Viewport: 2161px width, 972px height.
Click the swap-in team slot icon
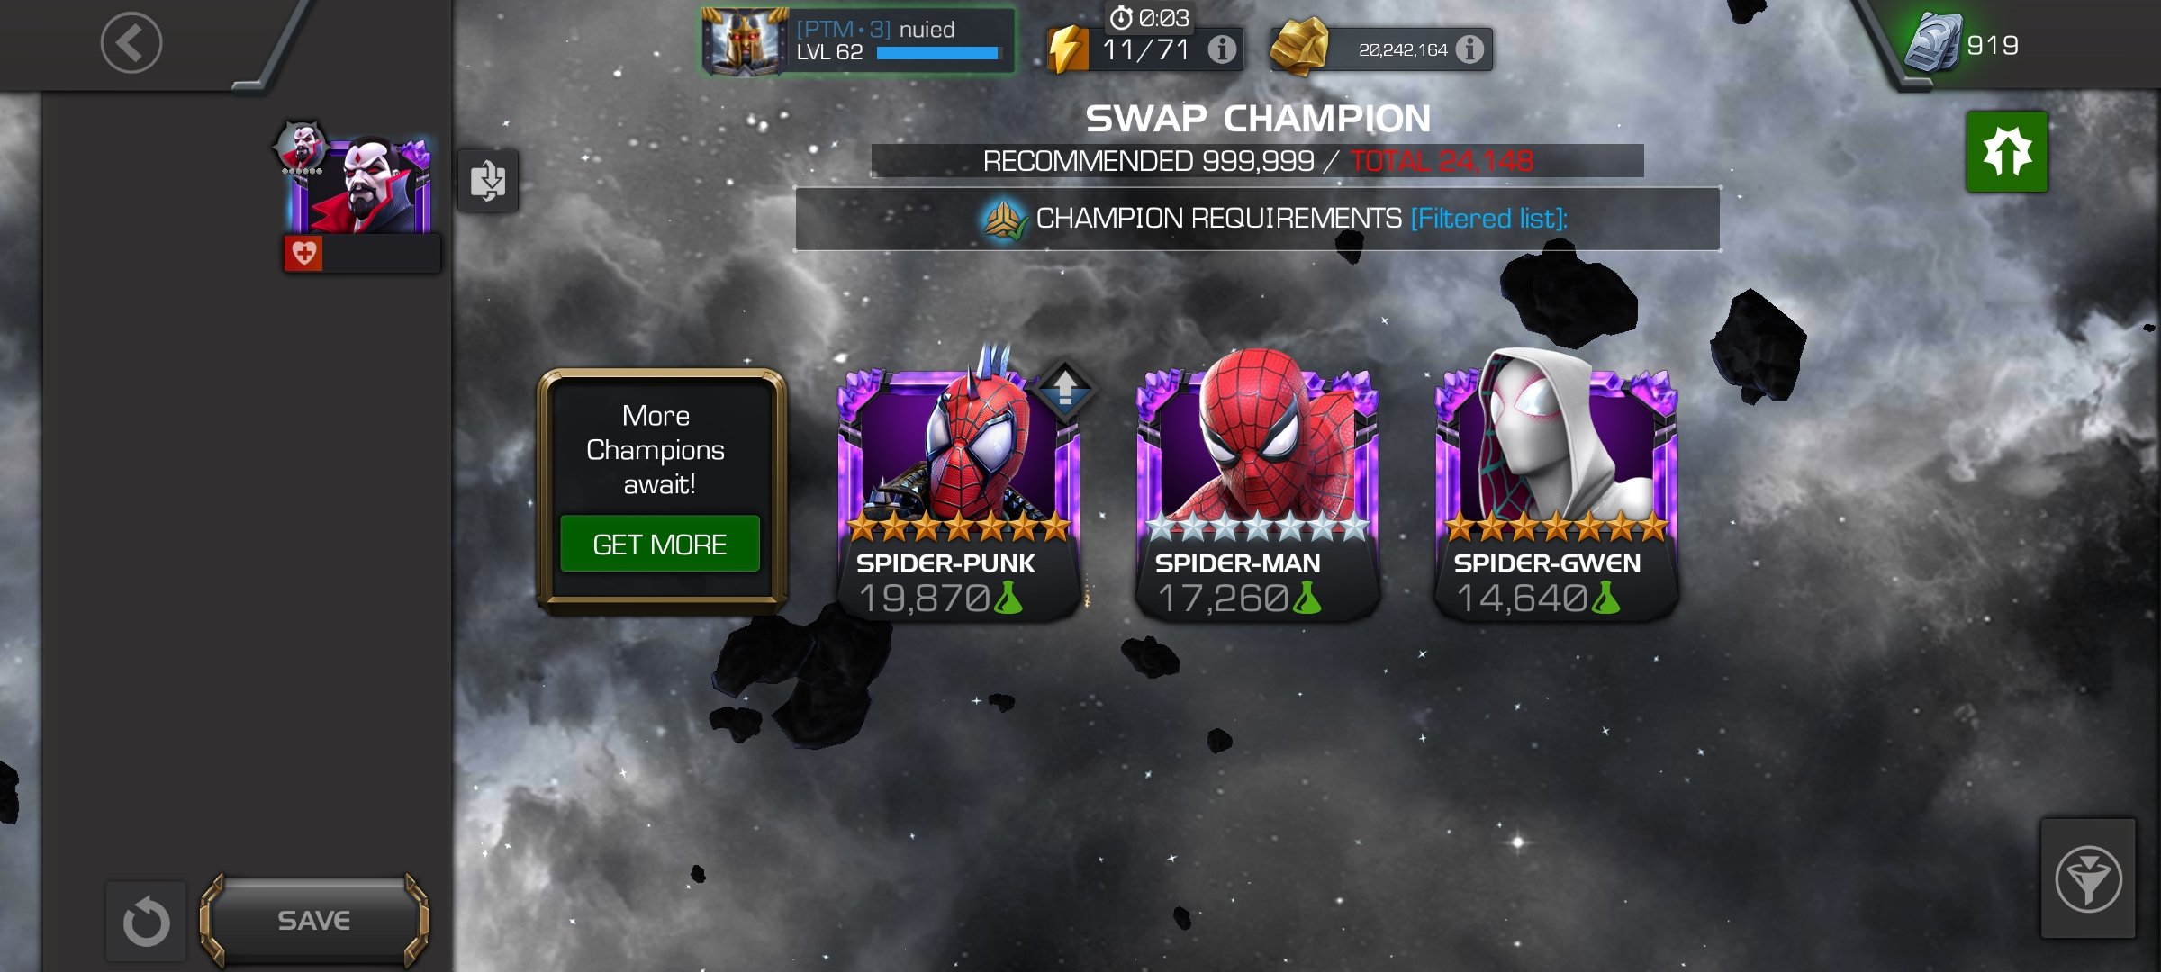click(x=487, y=181)
